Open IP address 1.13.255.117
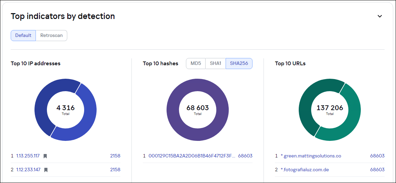Image resolution: width=396 pixels, height=183 pixels. tap(28, 156)
